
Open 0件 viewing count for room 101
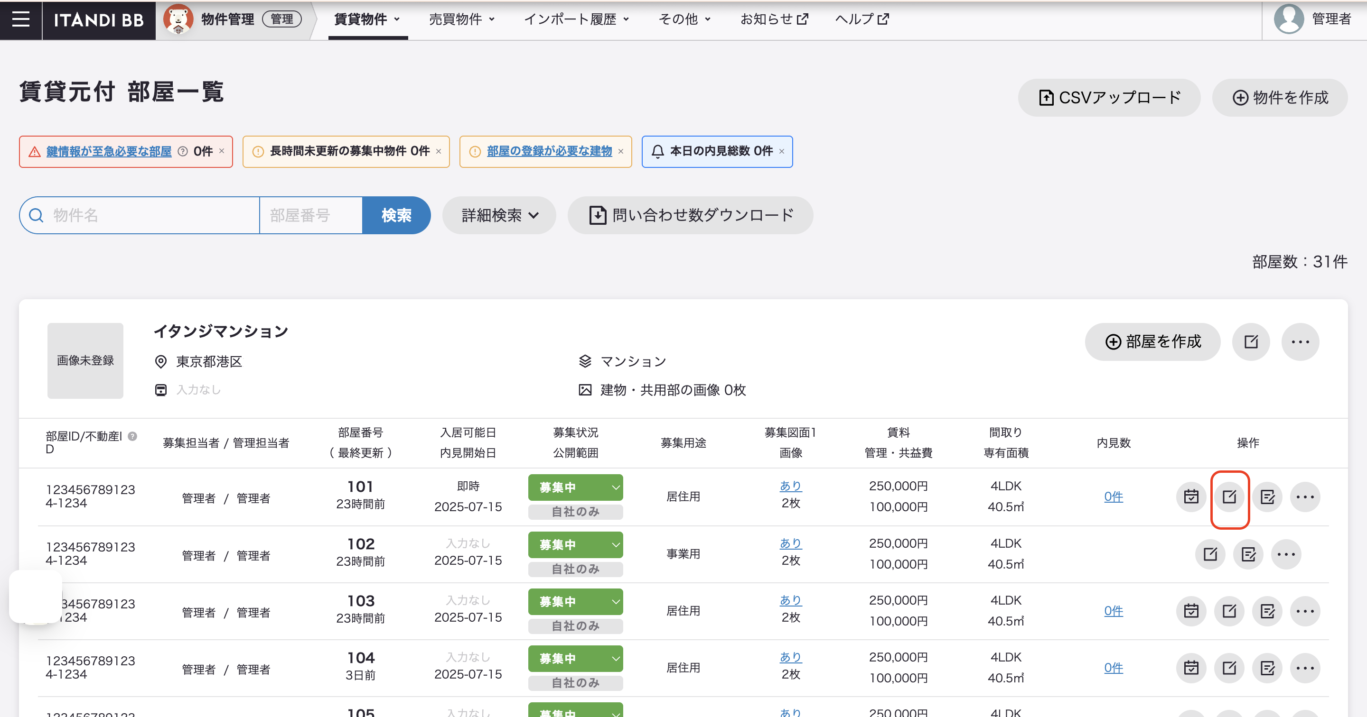(1114, 497)
